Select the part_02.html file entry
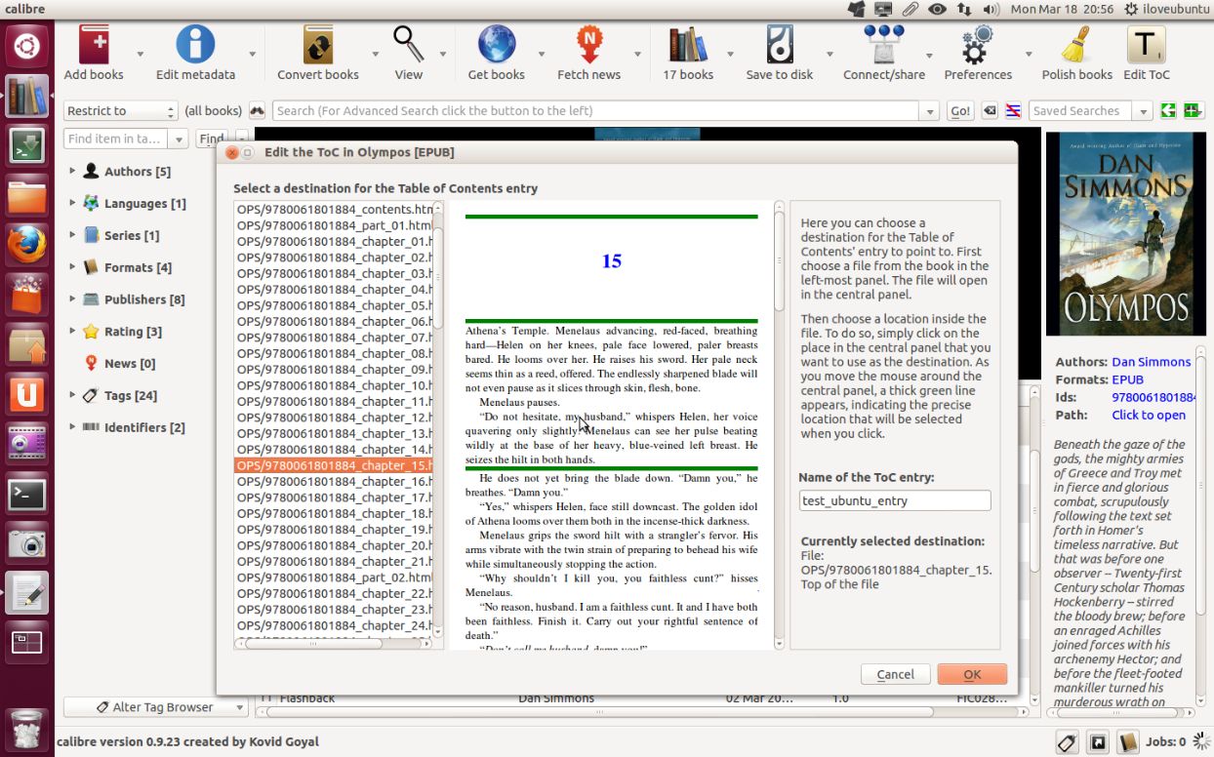Viewport: 1214px width, 757px height. point(334,578)
